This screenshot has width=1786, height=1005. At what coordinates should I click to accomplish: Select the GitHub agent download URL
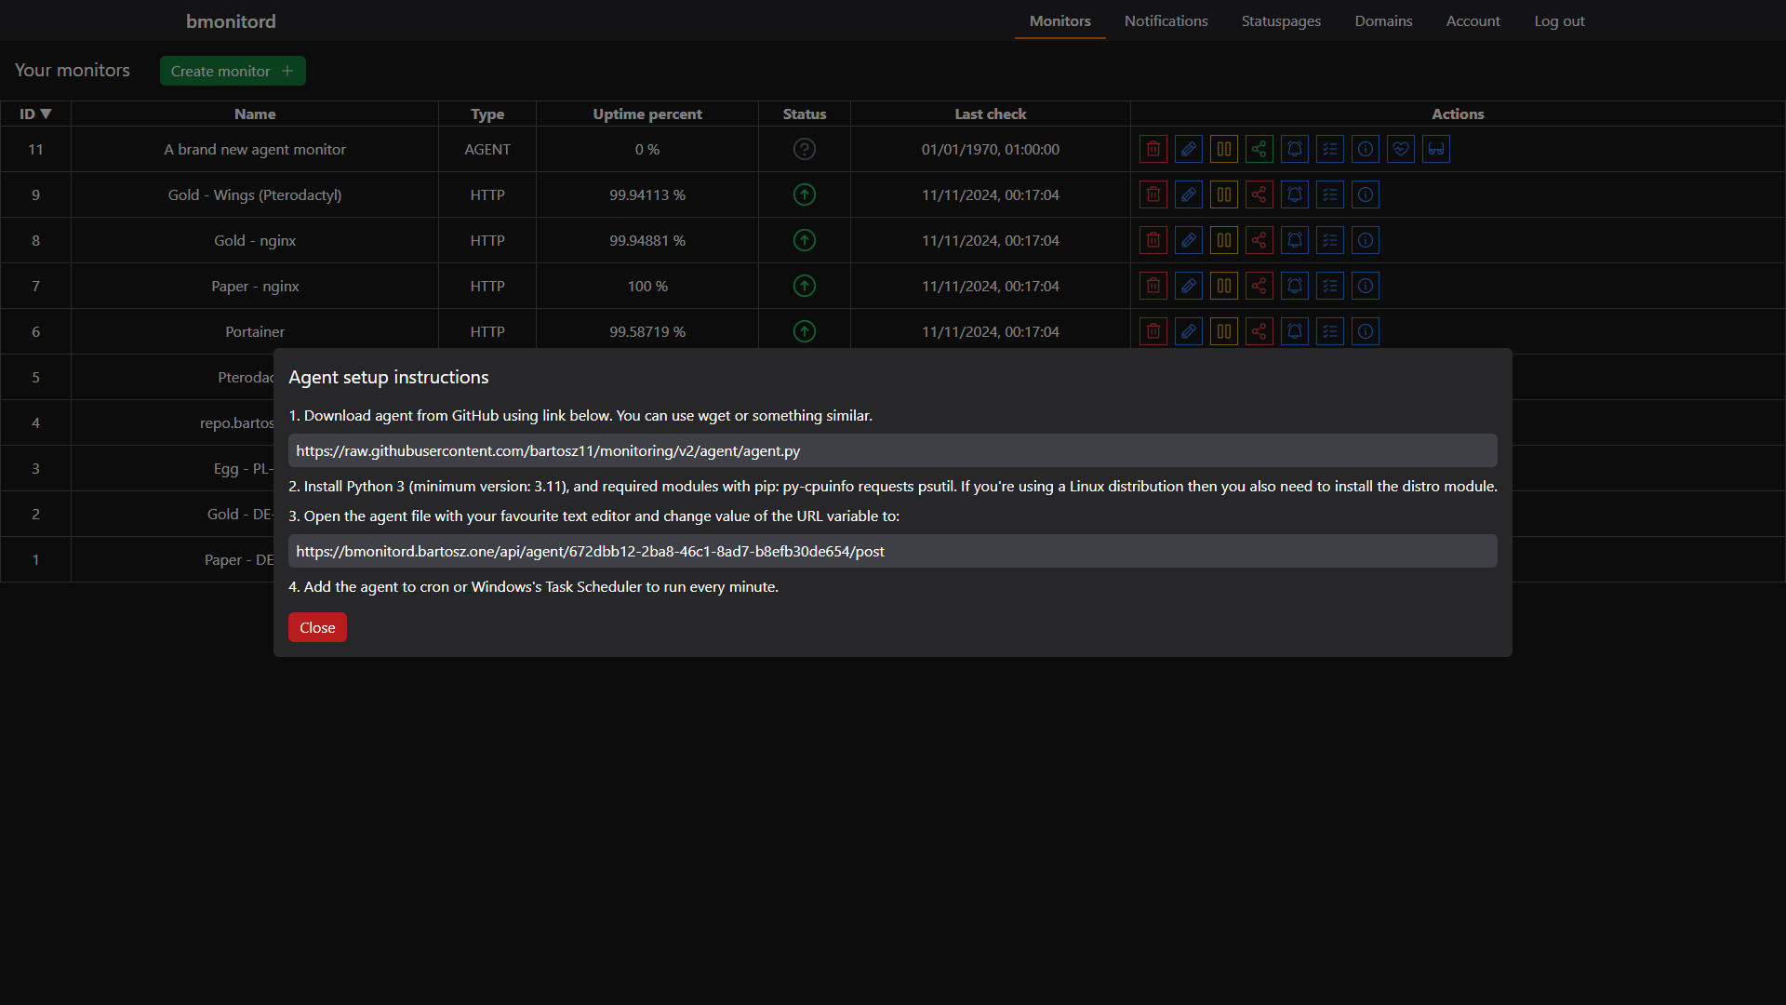(x=893, y=450)
